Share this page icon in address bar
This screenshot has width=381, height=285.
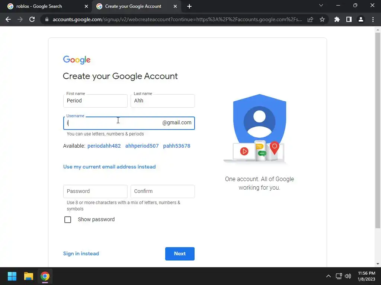click(x=310, y=19)
